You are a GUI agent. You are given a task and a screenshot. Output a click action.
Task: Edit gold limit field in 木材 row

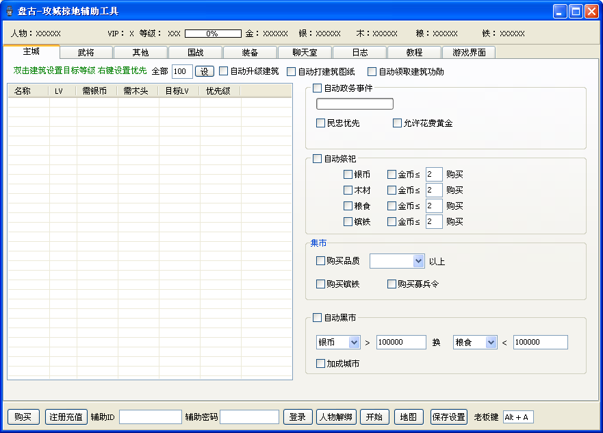coord(434,190)
